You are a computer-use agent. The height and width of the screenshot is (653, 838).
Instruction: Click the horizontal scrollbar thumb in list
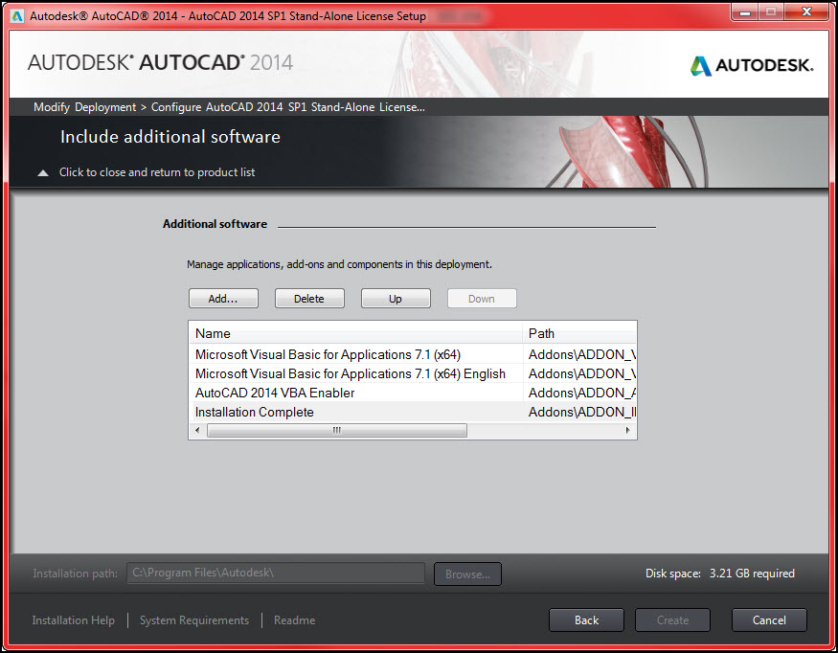[337, 430]
